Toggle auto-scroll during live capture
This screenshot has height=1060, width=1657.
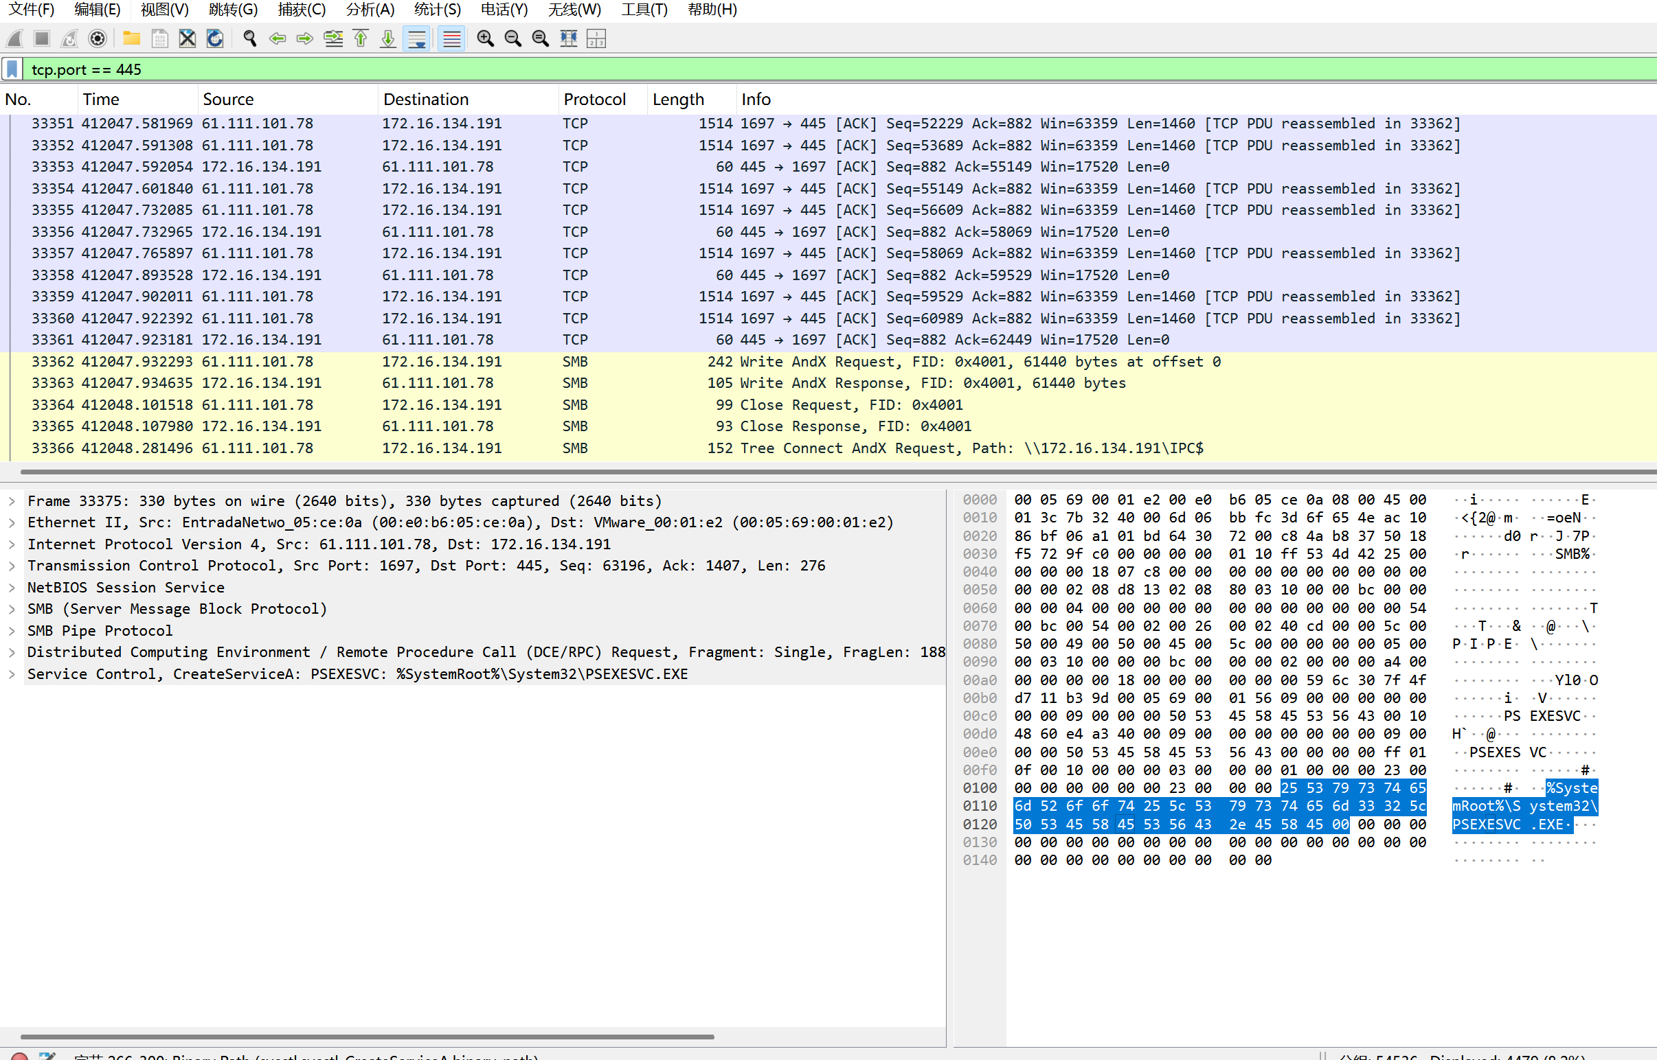(x=417, y=38)
